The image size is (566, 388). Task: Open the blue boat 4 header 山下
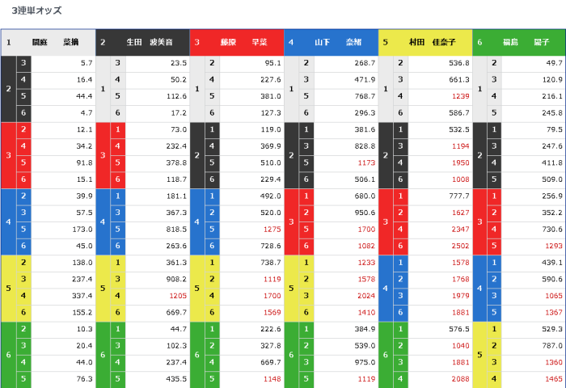pyautogui.click(x=332, y=42)
